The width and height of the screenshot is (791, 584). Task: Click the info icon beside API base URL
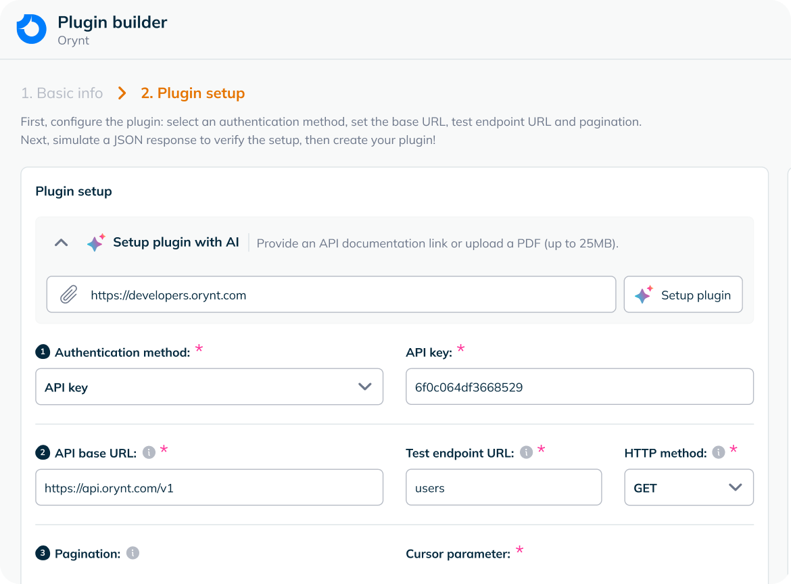(149, 452)
